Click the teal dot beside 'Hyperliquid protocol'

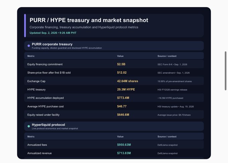[28, 126]
